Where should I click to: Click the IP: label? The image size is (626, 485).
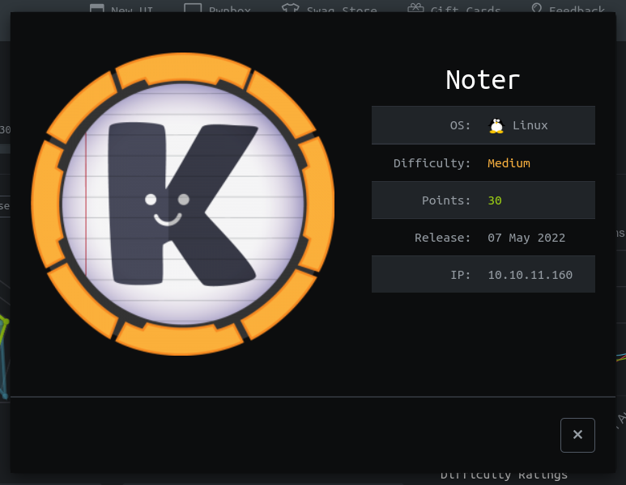click(x=460, y=275)
